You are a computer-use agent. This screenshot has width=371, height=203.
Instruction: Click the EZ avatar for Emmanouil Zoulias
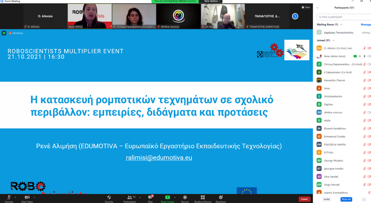[x=319, y=137]
